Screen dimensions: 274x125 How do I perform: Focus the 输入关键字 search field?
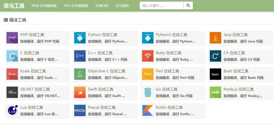click(161, 5)
